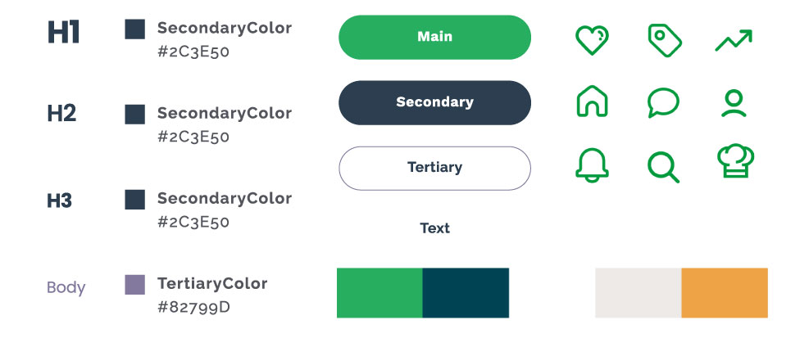809x338 pixels.
Task: Click the H1 SecondaryColor square swatch
Action: point(134,29)
